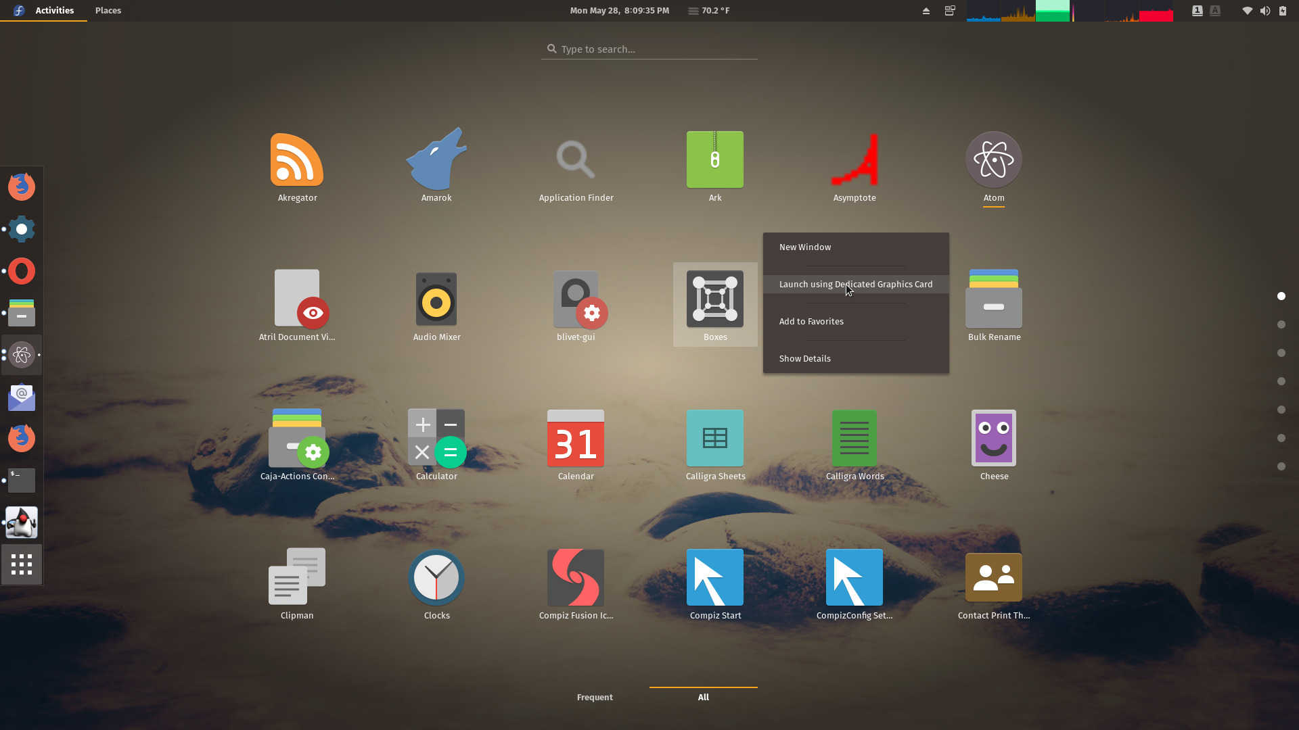
Task: Switch to the Frequent tab
Action: [595, 698]
